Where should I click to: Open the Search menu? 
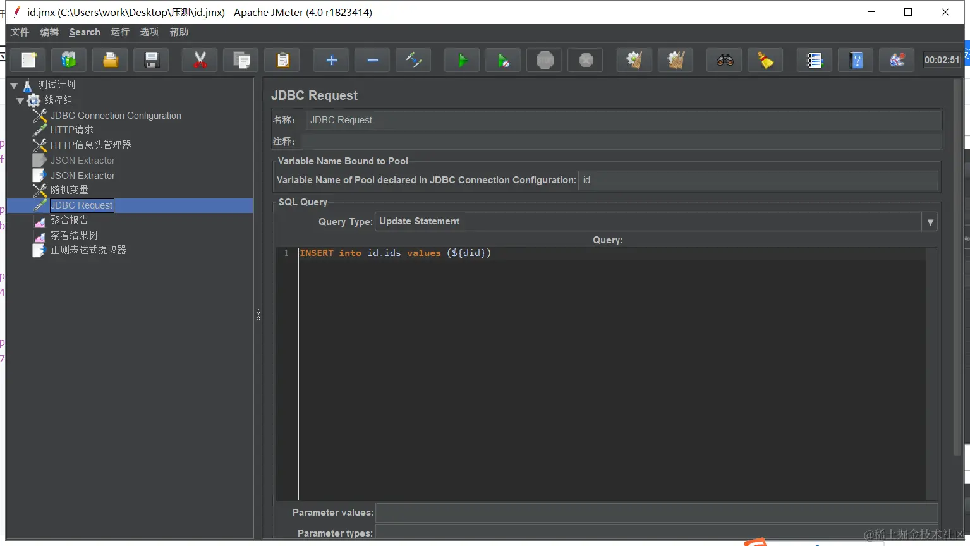coord(85,32)
